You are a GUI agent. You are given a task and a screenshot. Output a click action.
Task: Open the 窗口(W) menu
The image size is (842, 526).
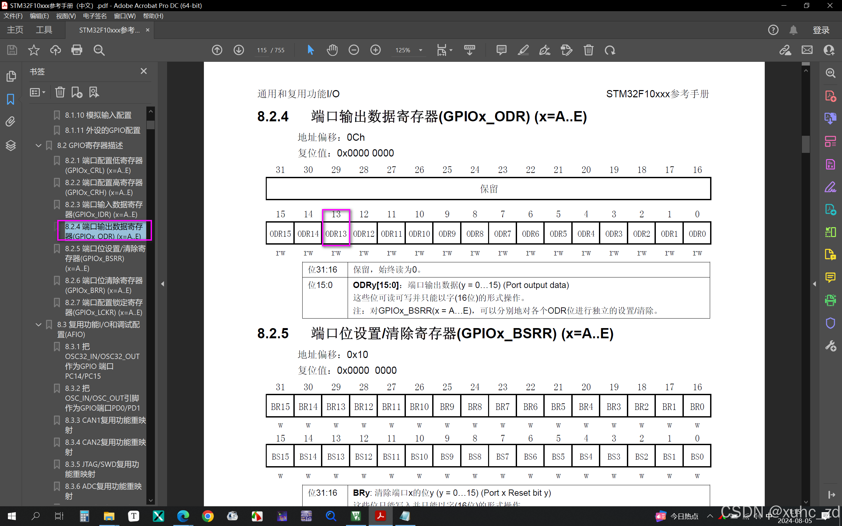click(x=125, y=16)
